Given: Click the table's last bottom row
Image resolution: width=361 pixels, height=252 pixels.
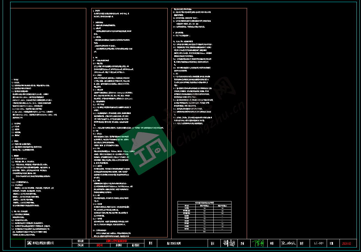Looking at the screenshot, I should click(x=204, y=231).
